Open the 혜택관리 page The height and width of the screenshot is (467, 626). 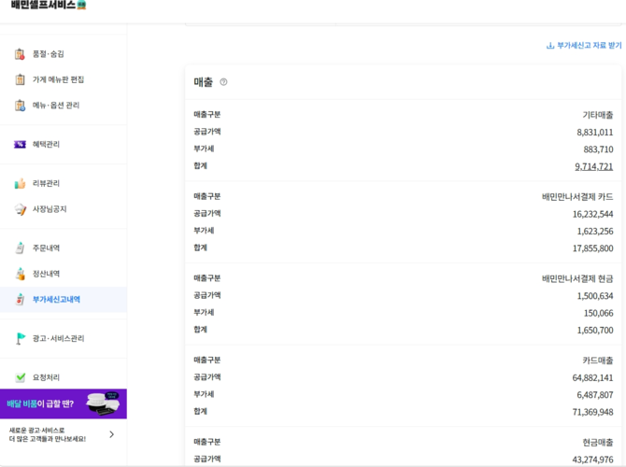coord(64,144)
